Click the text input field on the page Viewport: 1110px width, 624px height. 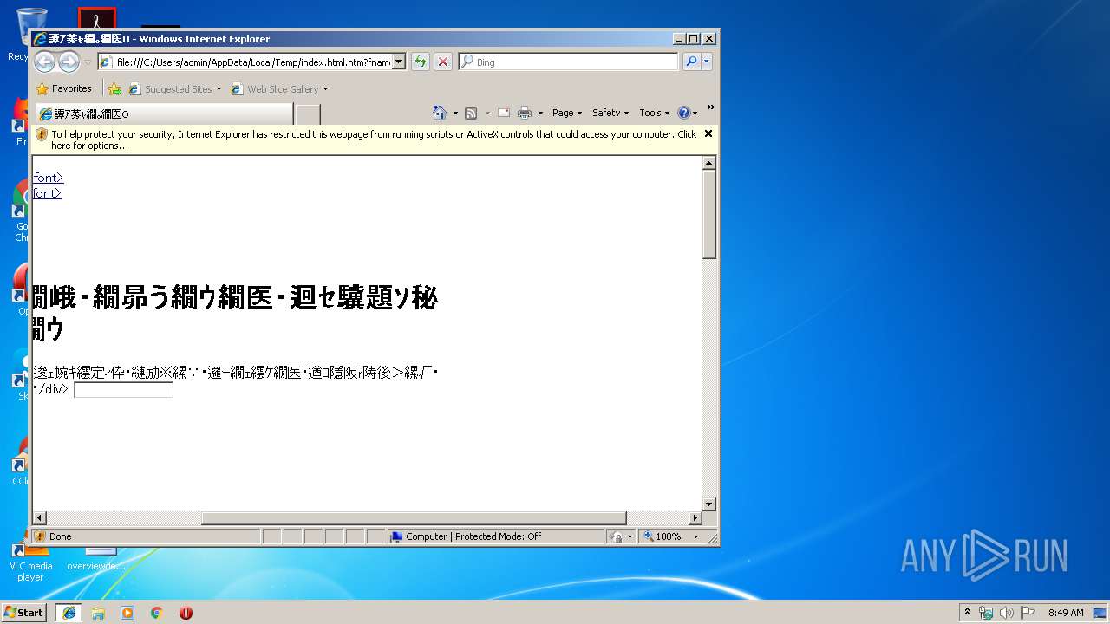(124, 390)
